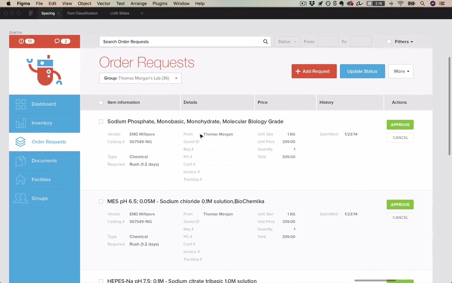Open the Arrange menu
Image resolution: width=452 pixels, height=283 pixels.
click(138, 4)
